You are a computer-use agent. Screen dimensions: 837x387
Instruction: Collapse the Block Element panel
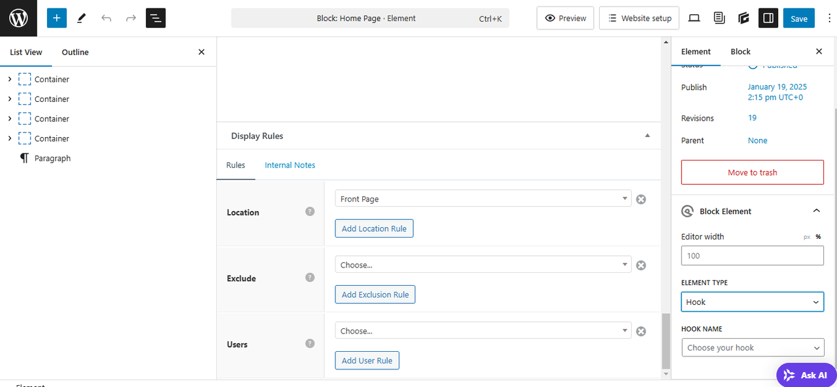pos(816,211)
